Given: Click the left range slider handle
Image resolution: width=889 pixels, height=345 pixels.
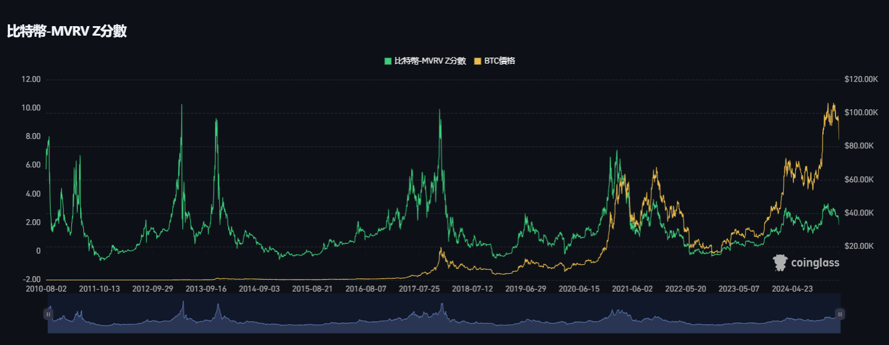Looking at the screenshot, I should [x=48, y=314].
